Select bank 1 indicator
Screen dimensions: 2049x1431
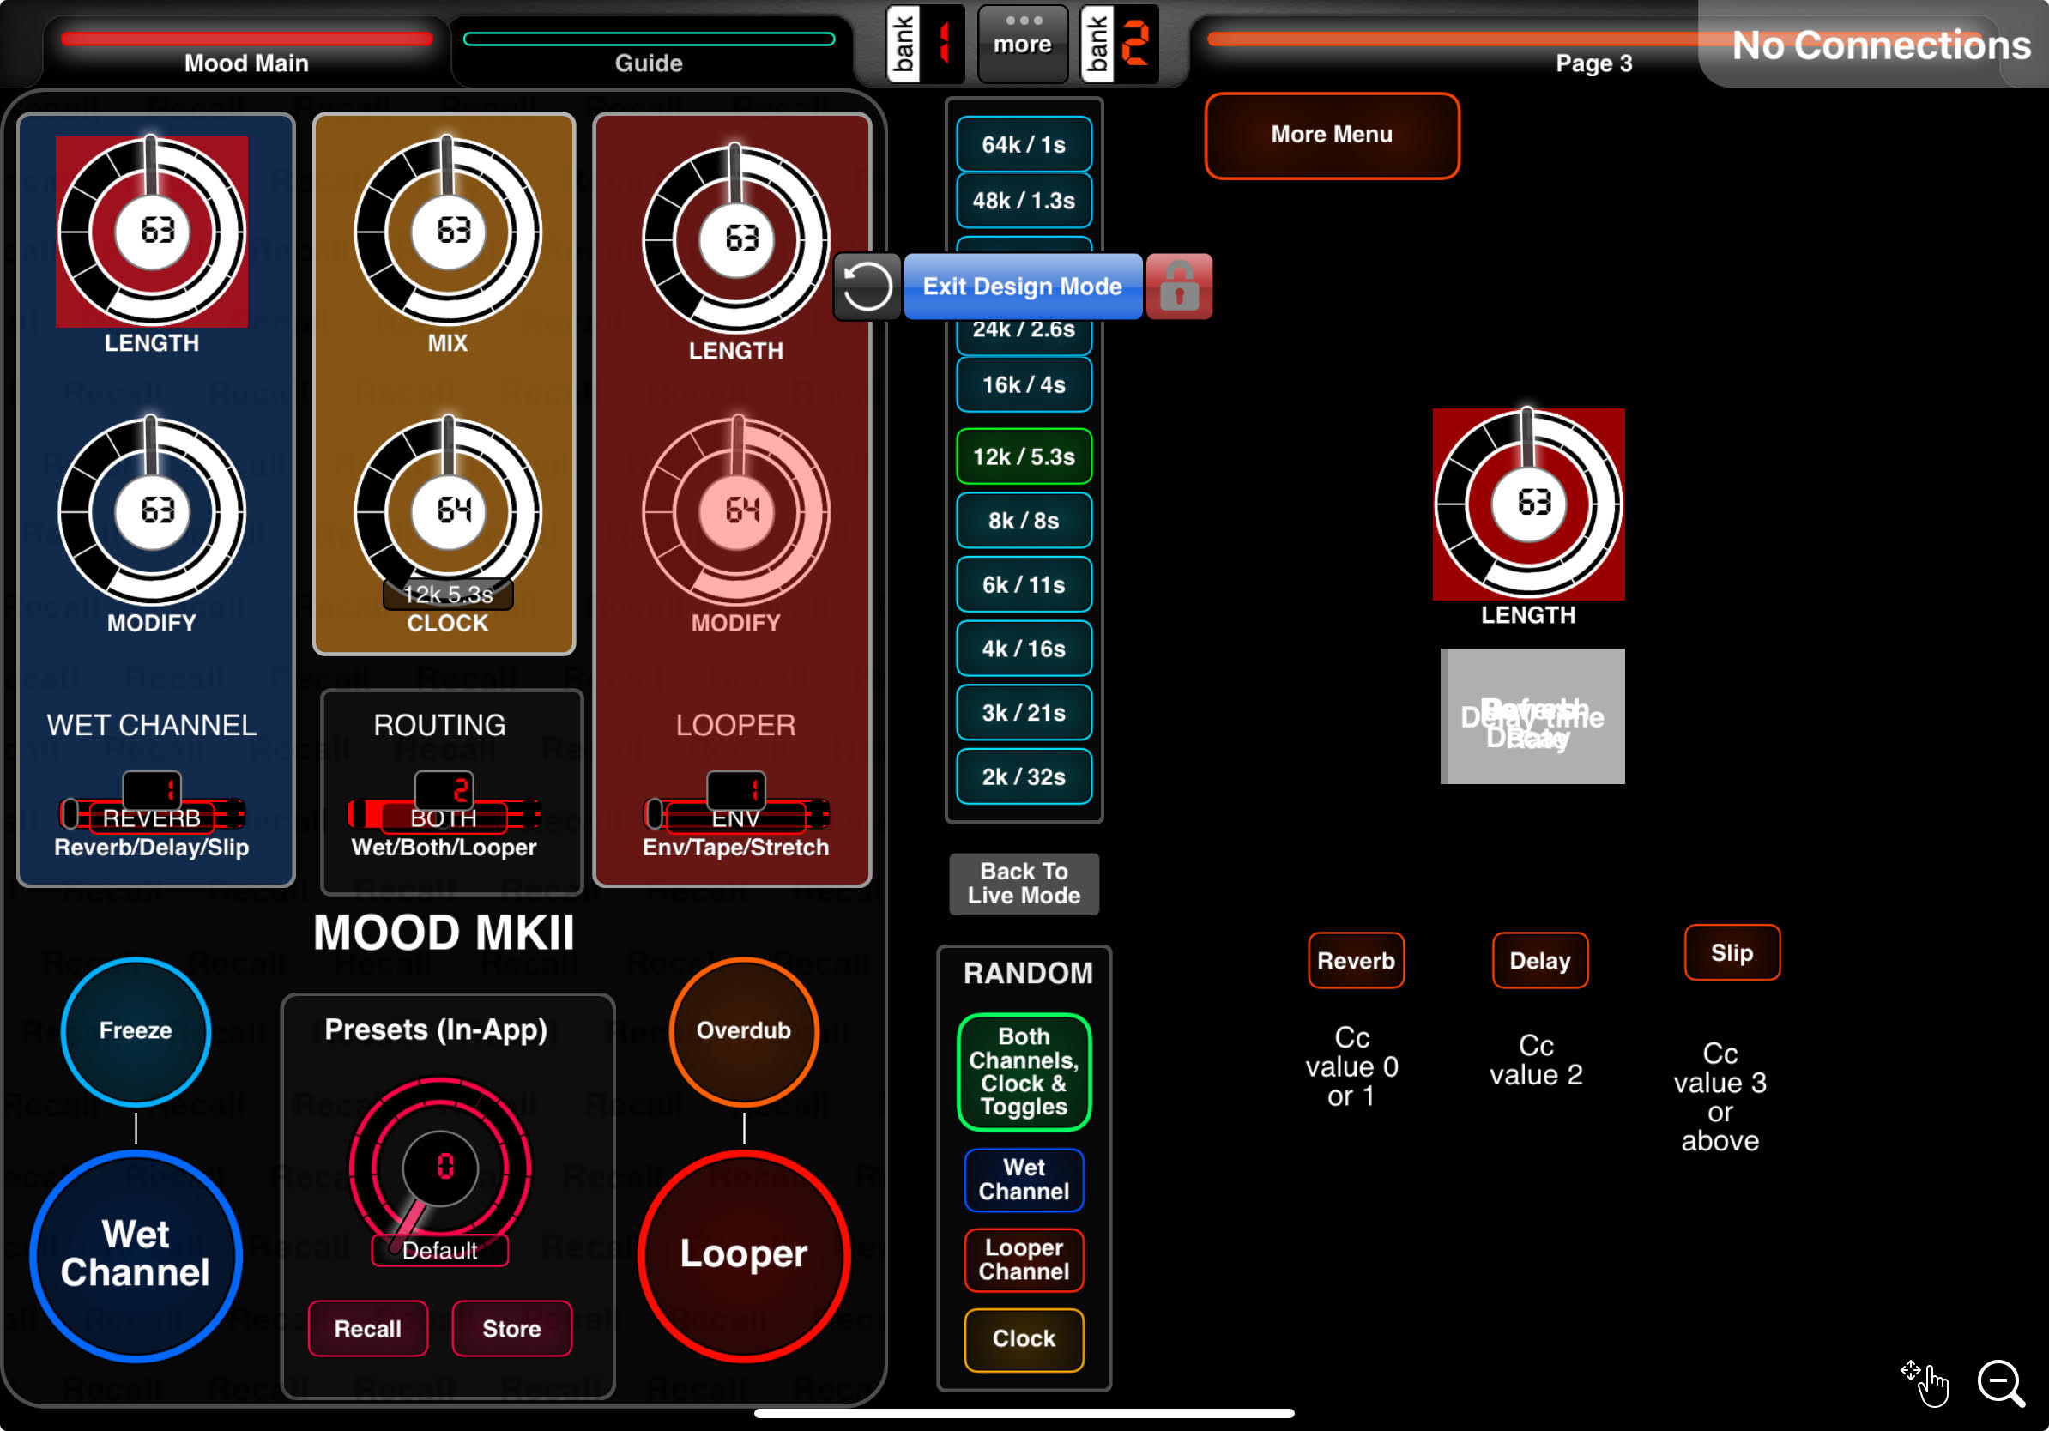[x=926, y=43]
